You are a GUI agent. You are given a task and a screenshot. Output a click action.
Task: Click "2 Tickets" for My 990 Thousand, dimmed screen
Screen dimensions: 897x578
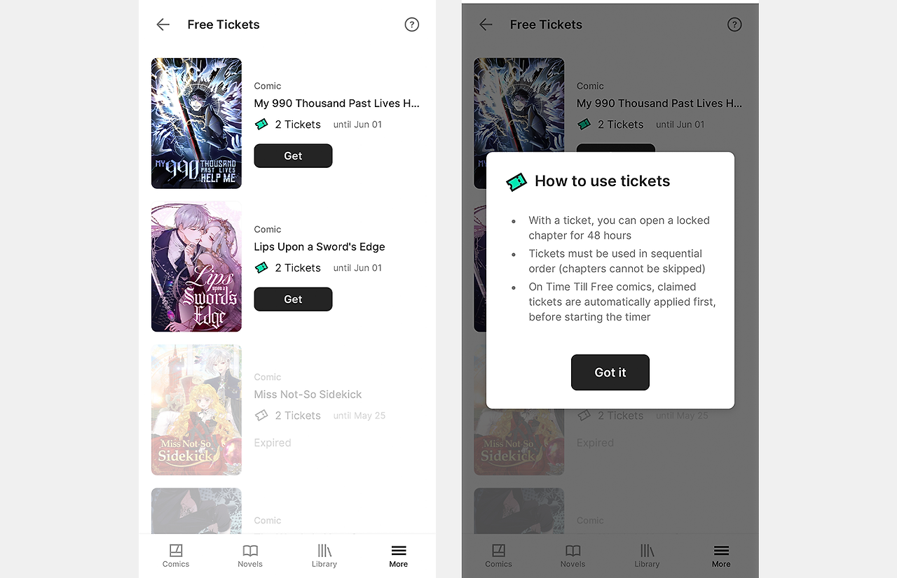[x=620, y=125]
